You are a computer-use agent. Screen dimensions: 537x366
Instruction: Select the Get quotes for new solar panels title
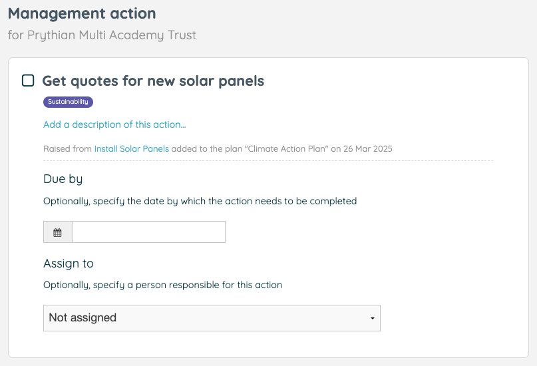tap(153, 81)
